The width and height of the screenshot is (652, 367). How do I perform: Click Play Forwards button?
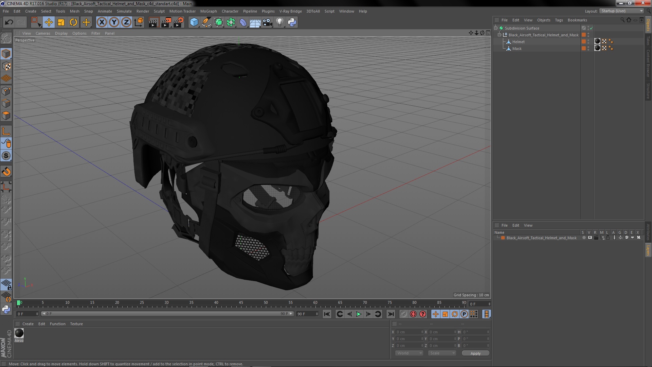tap(359, 314)
